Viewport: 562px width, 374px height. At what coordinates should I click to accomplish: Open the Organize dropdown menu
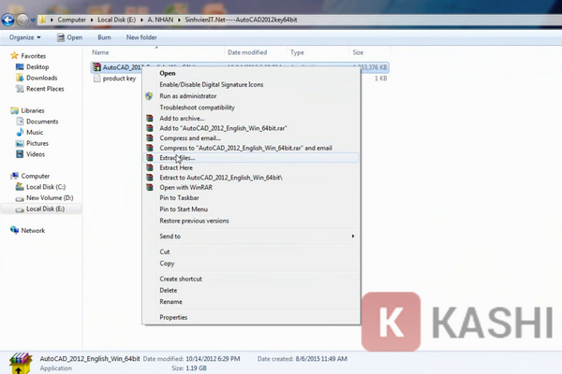coord(24,37)
